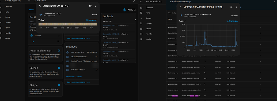The width and height of the screenshot is (277, 101).
Task: Add an automation with the Automatisierungen plus
Action: 59,51
